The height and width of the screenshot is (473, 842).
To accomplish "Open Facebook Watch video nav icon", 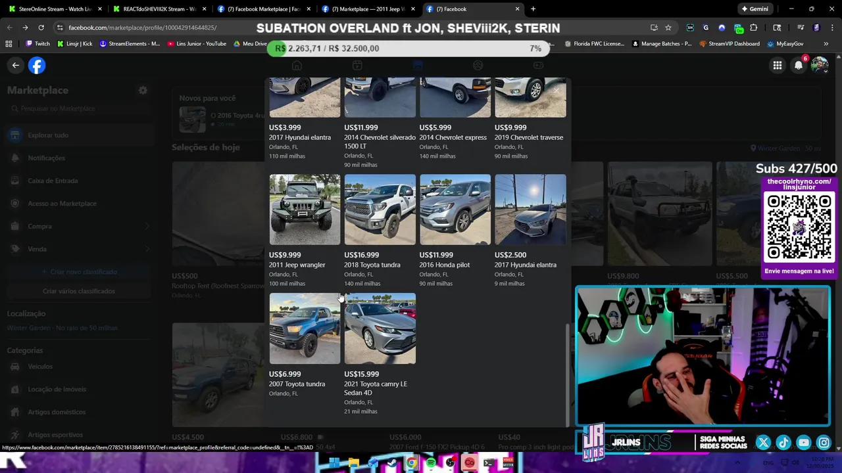I will (x=357, y=65).
